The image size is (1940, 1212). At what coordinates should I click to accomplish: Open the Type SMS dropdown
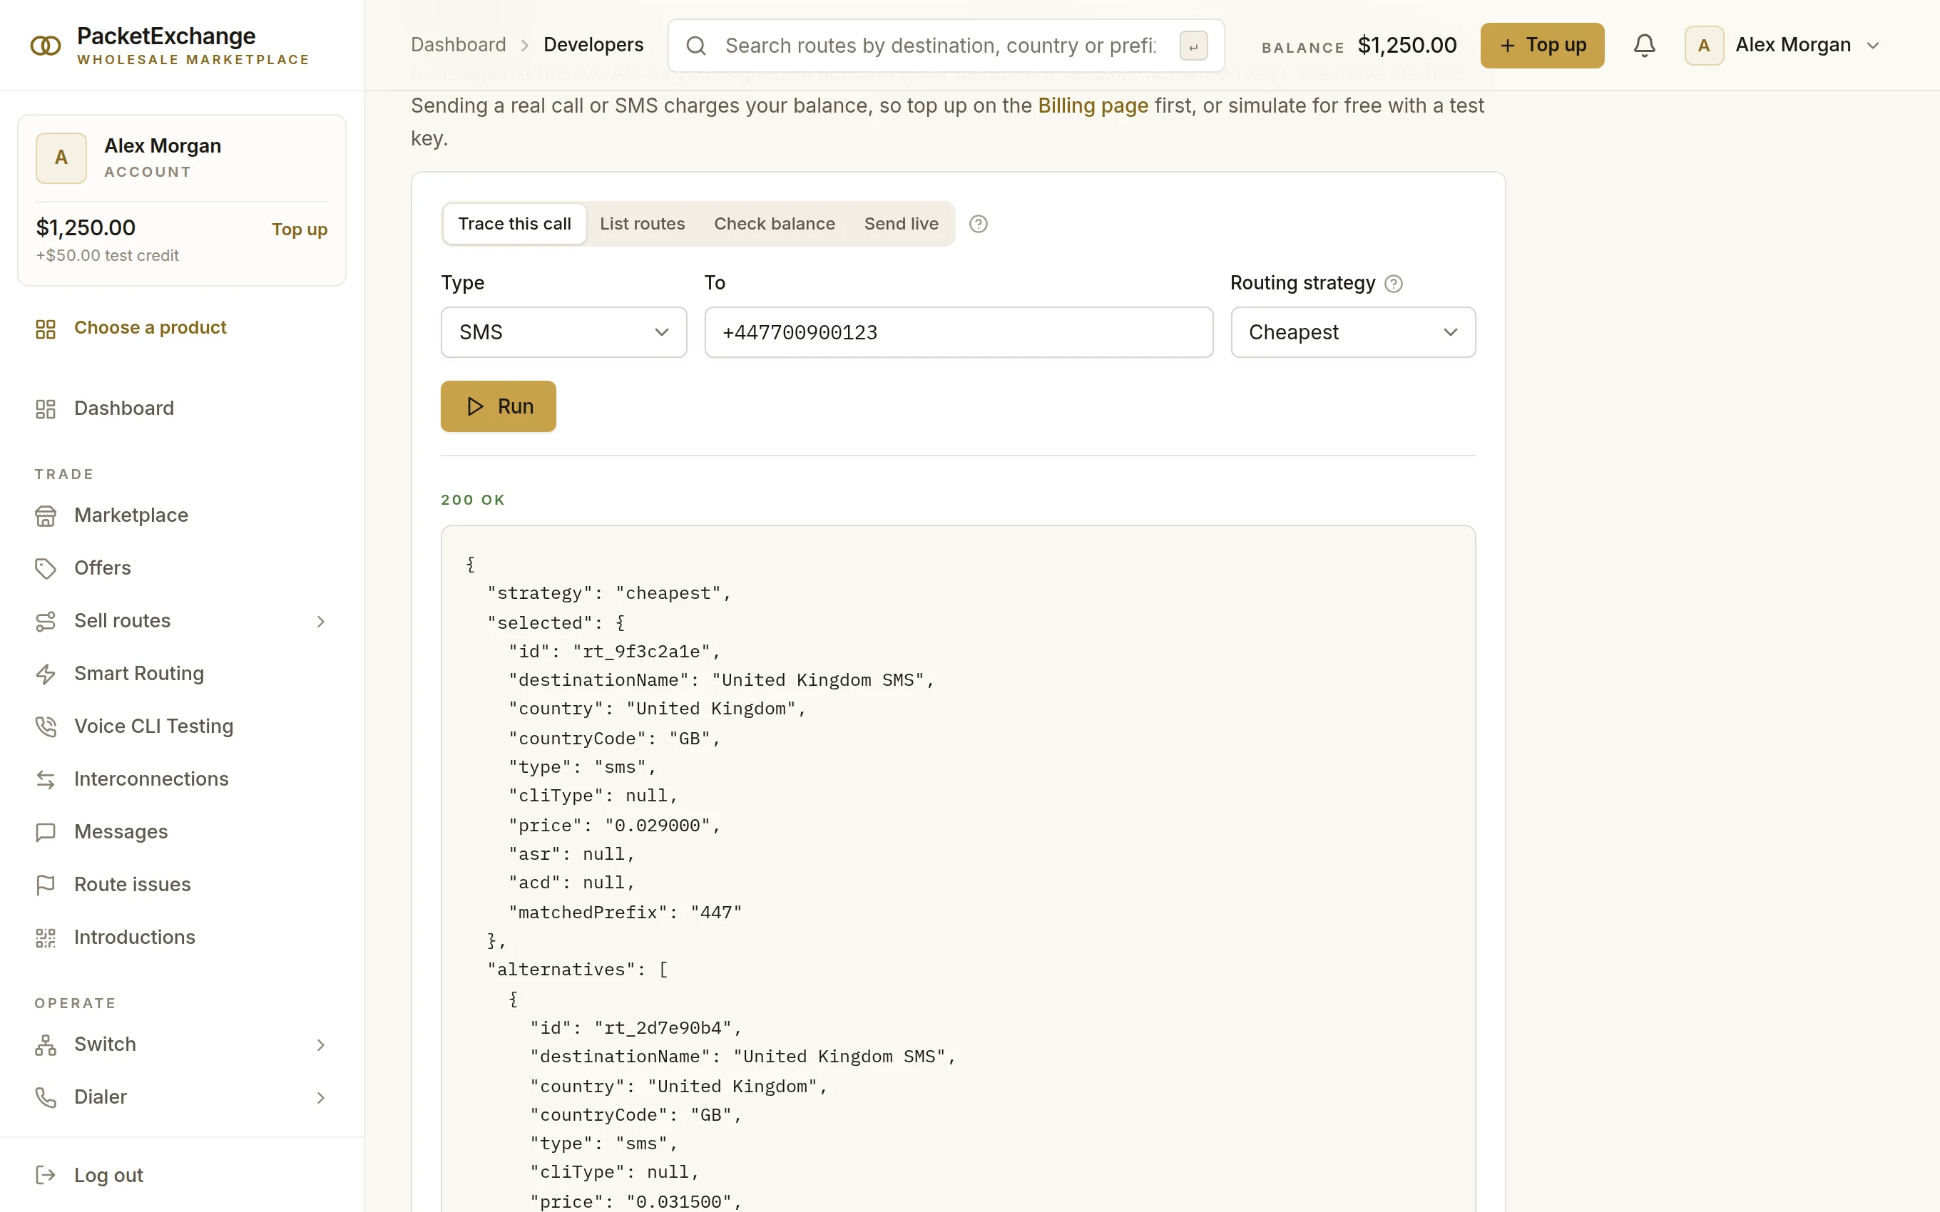click(563, 332)
